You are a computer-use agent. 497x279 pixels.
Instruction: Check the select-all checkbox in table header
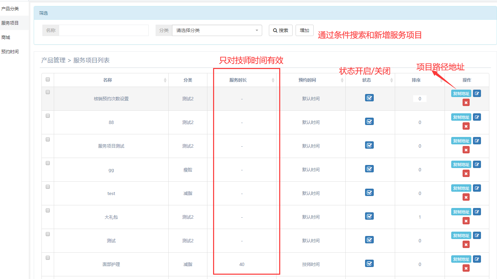click(48, 79)
